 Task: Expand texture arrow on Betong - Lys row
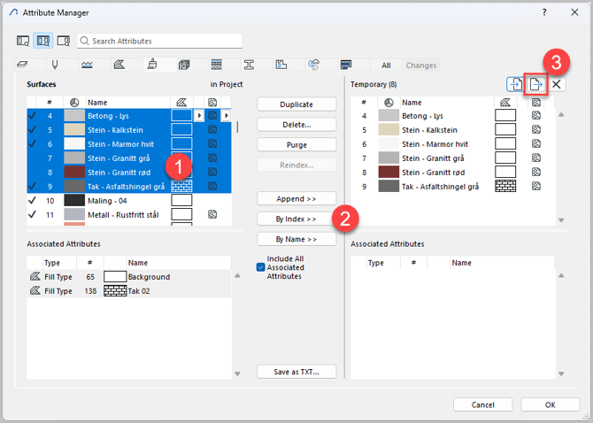click(226, 116)
